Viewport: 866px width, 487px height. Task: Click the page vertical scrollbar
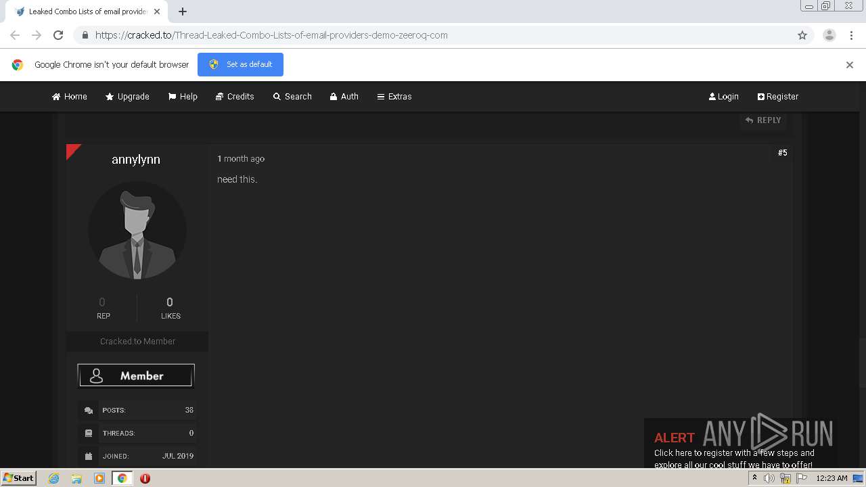[x=861, y=274]
